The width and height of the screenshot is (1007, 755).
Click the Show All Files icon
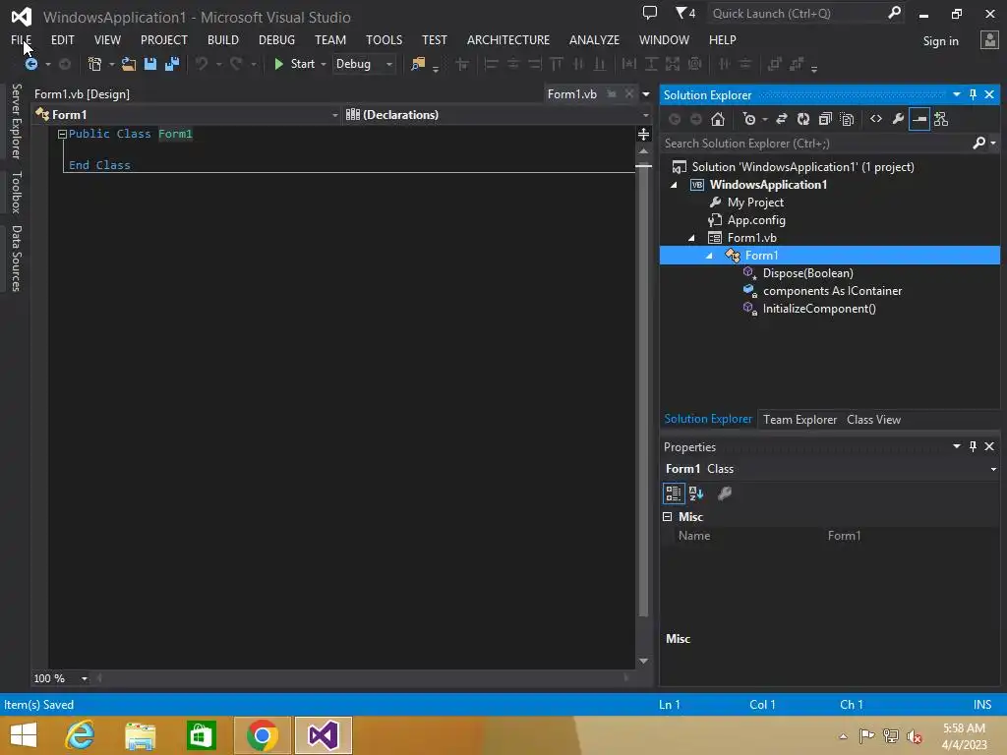847,119
